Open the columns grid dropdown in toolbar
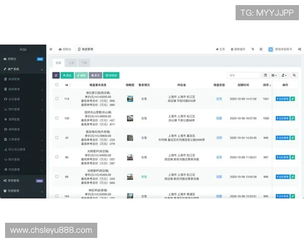This screenshot has height=243, width=304. 274,75
